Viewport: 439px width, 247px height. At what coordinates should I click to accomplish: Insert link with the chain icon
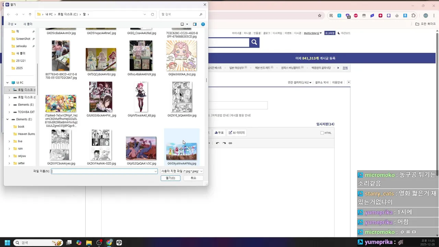pyautogui.click(x=230, y=143)
